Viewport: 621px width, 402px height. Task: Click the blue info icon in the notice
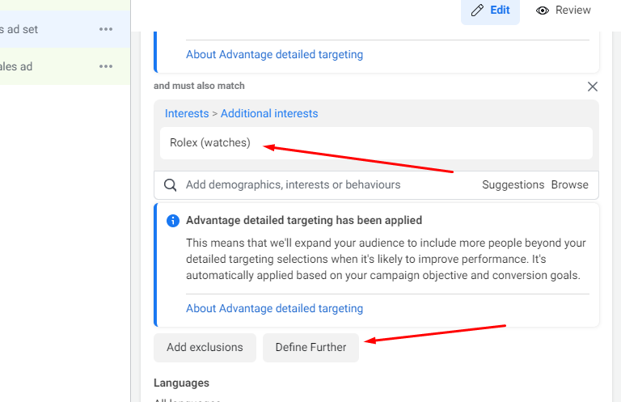coord(172,221)
